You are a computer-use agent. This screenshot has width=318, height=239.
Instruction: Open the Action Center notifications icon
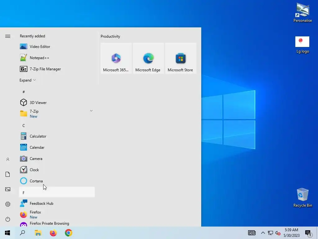click(x=308, y=233)
